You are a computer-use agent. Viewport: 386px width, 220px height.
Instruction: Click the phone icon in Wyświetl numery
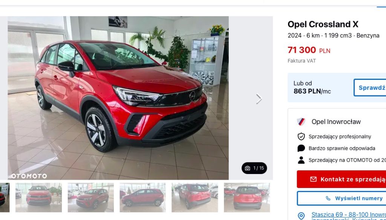(x=328, y=199)
